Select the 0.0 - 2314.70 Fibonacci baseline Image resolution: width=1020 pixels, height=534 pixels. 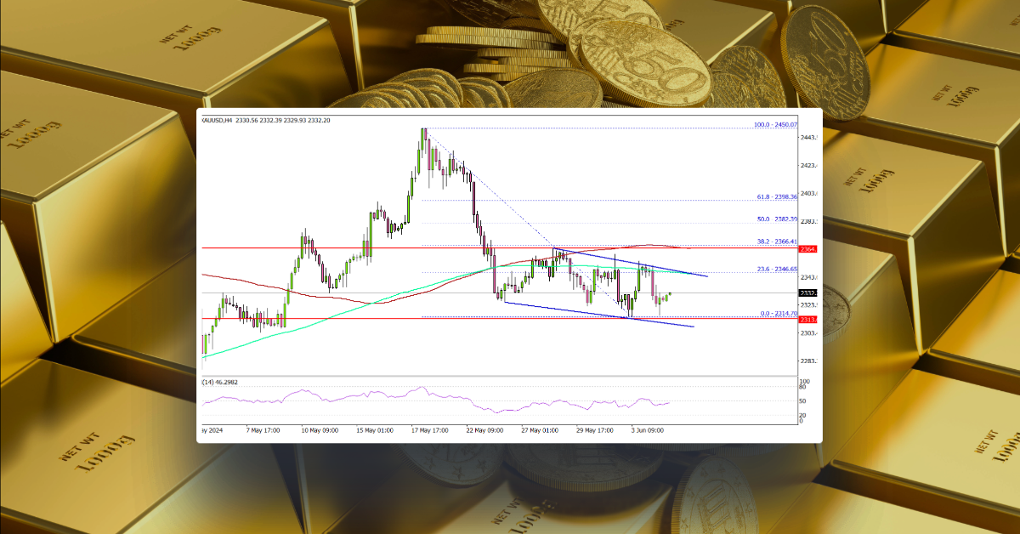776,313
